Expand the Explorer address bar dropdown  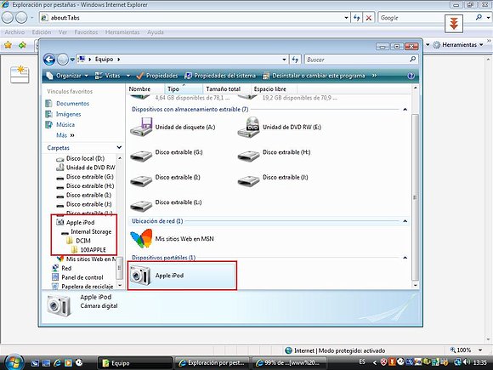click(284, 60)
